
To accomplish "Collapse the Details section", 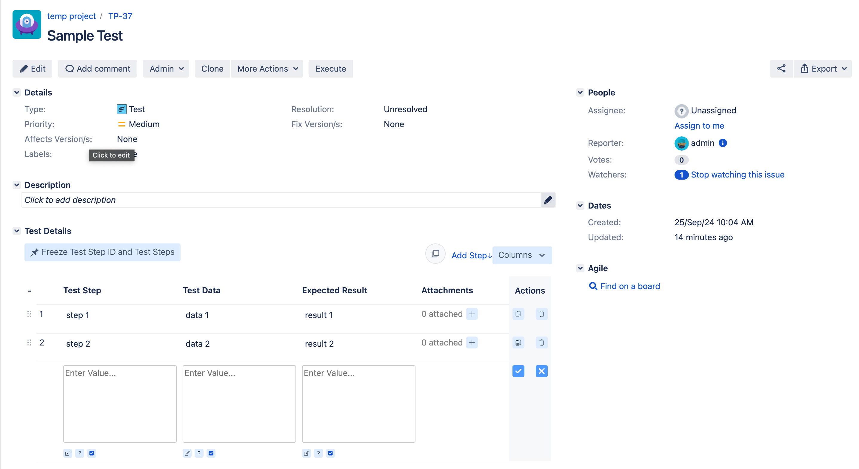I will coord(17,92).
